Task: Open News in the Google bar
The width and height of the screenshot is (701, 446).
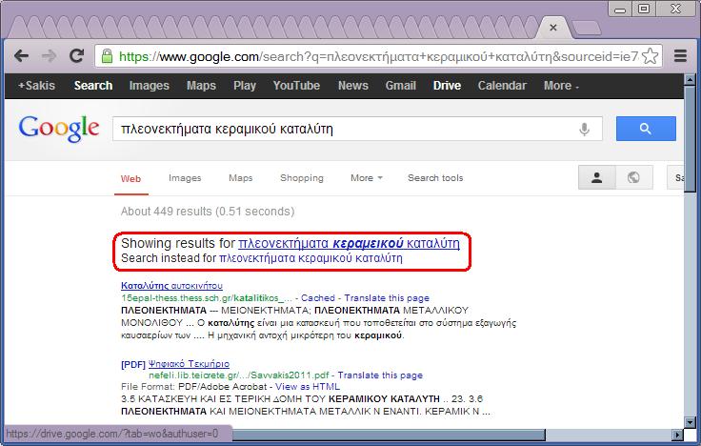Action: click(352, 86)
